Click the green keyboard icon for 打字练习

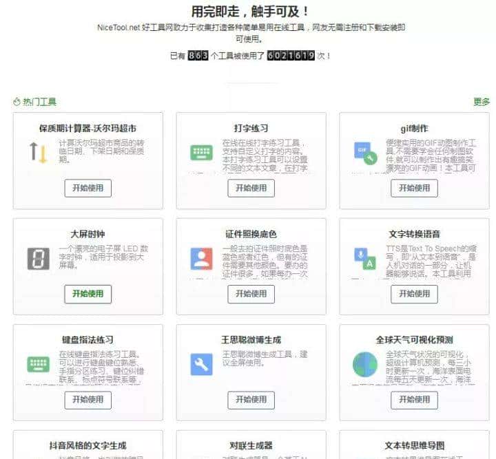(x=201, y=153)
